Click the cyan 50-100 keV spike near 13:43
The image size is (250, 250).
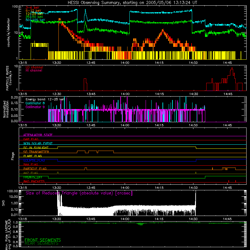[x=85, y=15]
